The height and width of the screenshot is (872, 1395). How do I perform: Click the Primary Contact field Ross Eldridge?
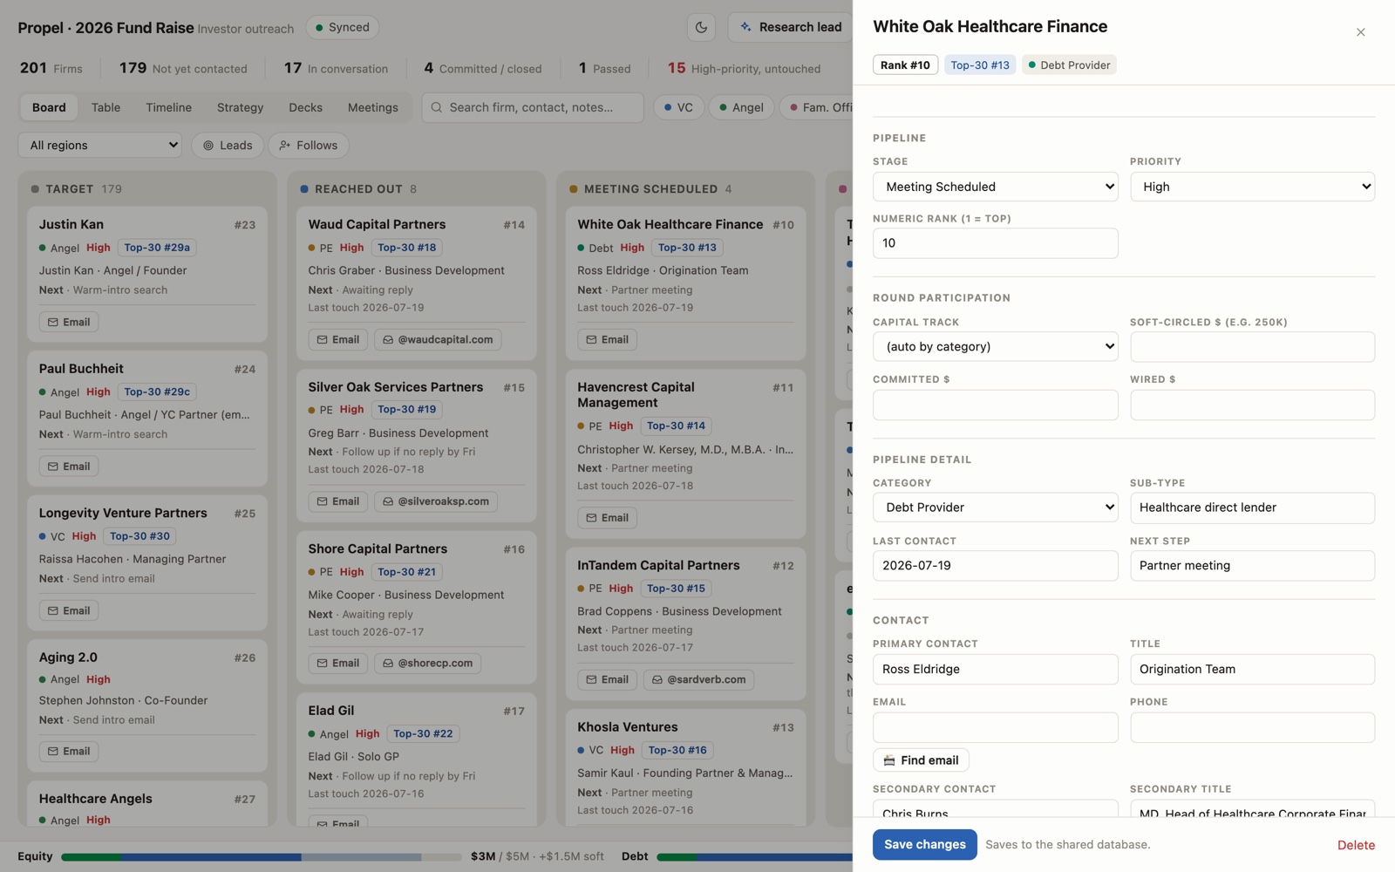coord(995,669)
